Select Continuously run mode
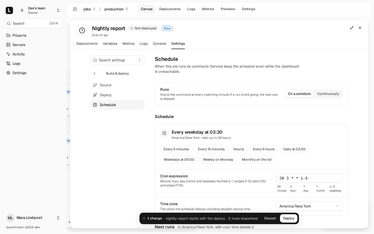374x234 pixels. tap(328, 94)
